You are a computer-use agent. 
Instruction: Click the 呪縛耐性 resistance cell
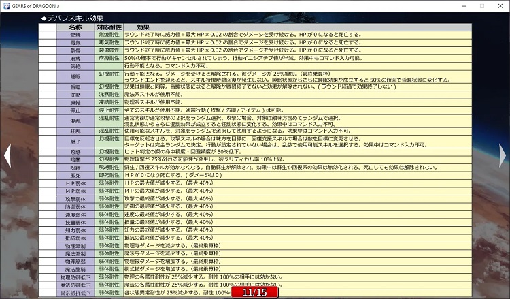point(109,168)
